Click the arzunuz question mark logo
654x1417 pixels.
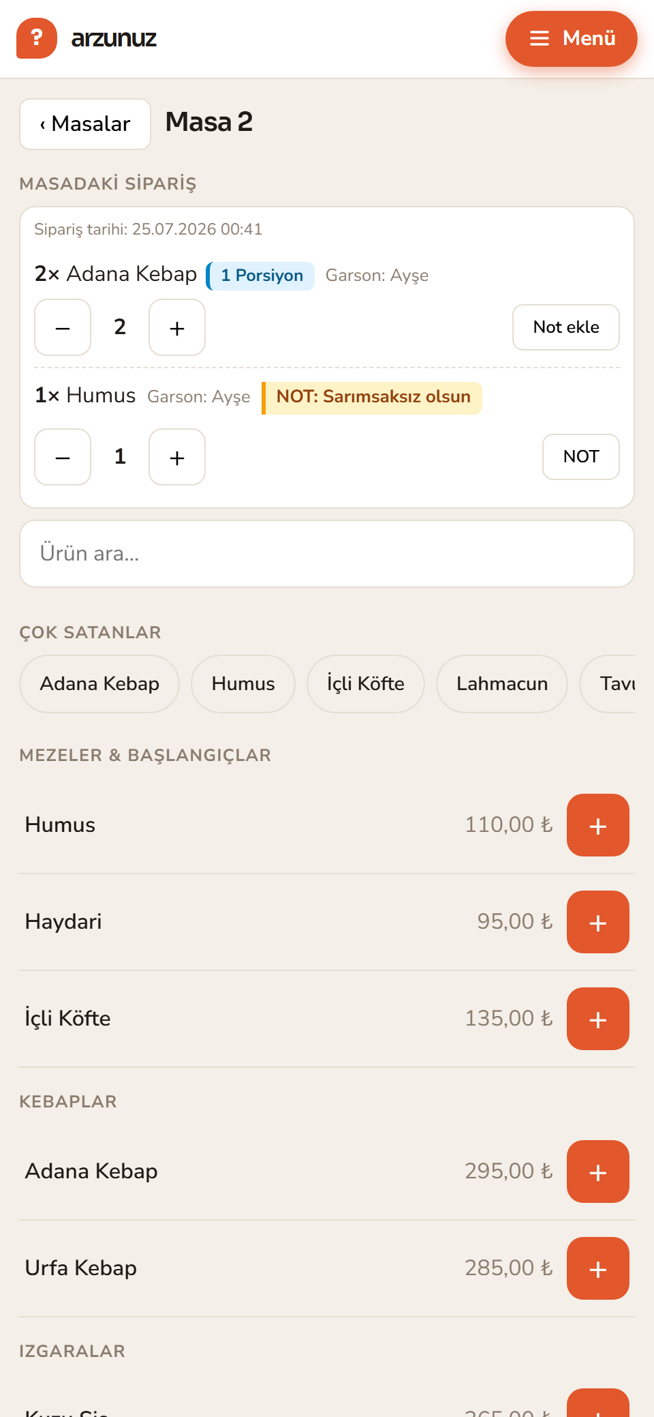pyautogui.click(x=37, y=38)
